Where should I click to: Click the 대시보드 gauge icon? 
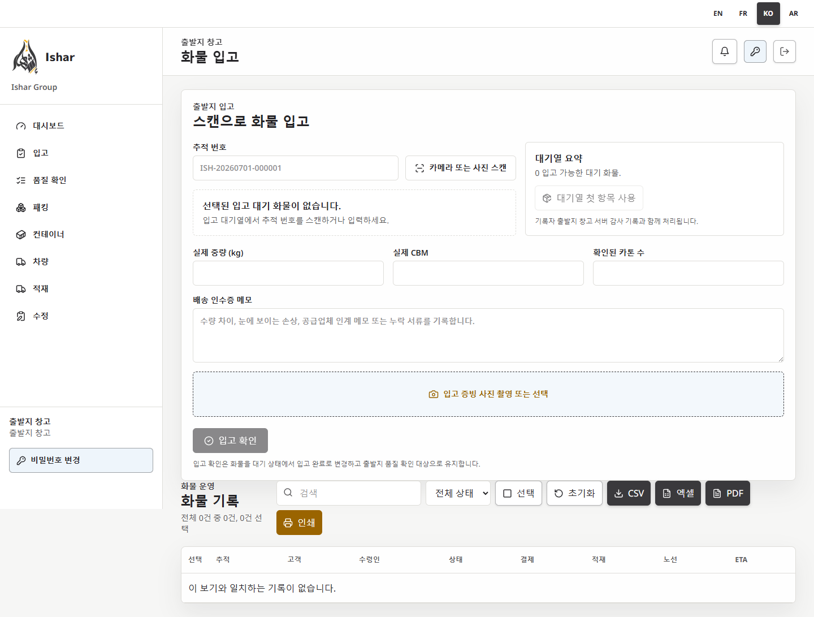click(x=21, y=126)
